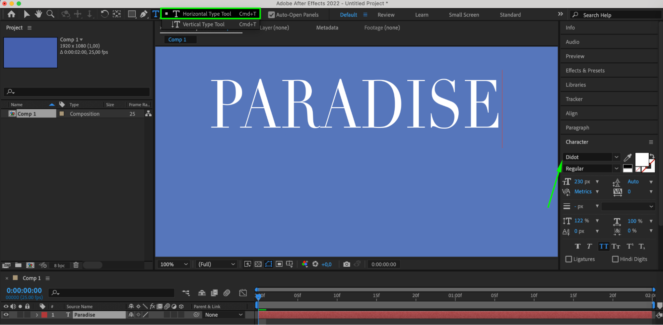The height and width of the screenshot is (325, 663).
Task: Take a snapshot with camera icon
Action: click(x=347, y=264)
